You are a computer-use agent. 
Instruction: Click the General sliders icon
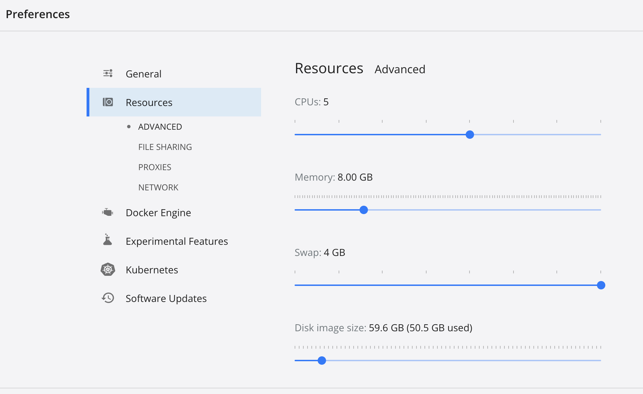[x=108, y=73]
